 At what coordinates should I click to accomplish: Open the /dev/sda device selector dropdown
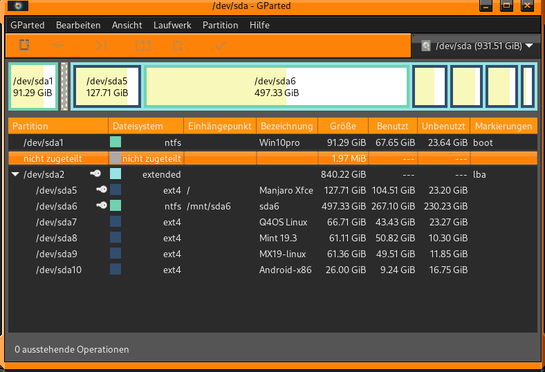[x=477, y=46]
